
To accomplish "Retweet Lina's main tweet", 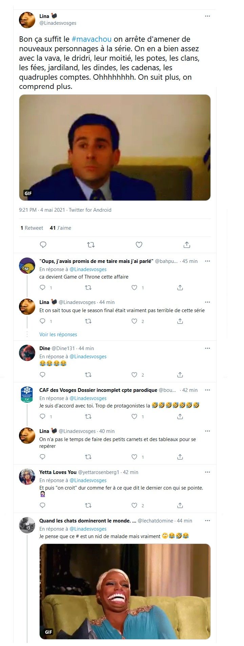I will (x=91, y=245).
